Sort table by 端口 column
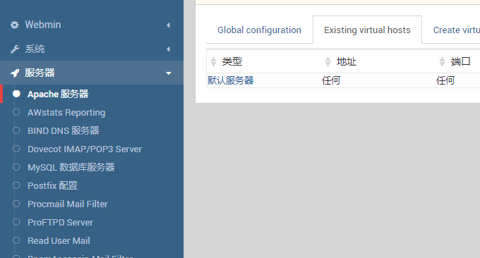This screenshot has height=258, width=480. click(442, 61)
